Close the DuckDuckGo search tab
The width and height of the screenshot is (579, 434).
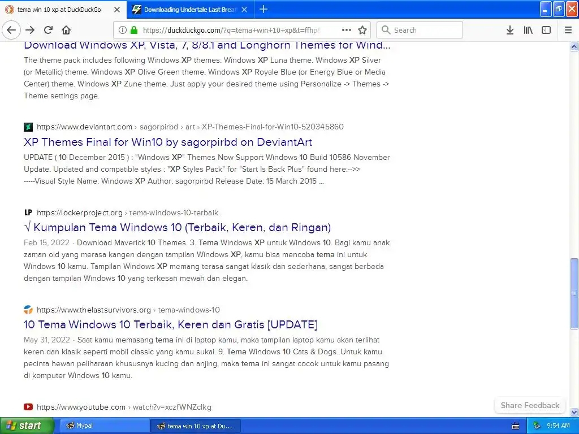click(117, 10)
